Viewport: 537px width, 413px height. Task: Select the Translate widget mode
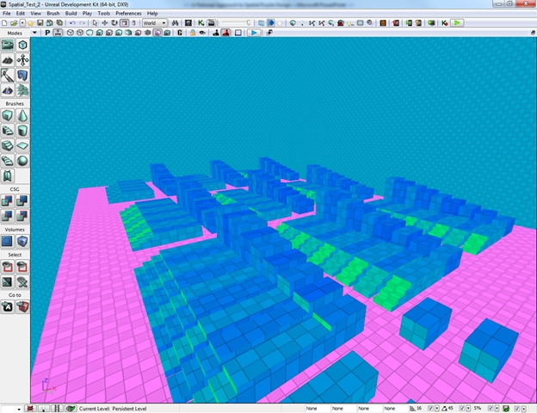(105, 23)
